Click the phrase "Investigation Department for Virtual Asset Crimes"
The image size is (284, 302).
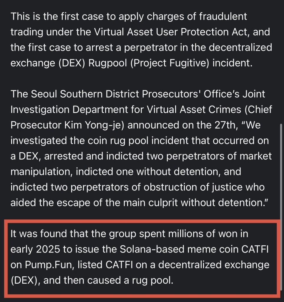126,110
